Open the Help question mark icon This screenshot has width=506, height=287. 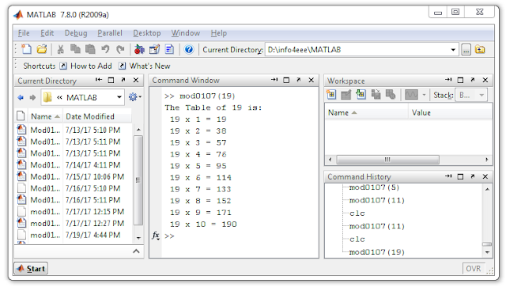(189, 49)
